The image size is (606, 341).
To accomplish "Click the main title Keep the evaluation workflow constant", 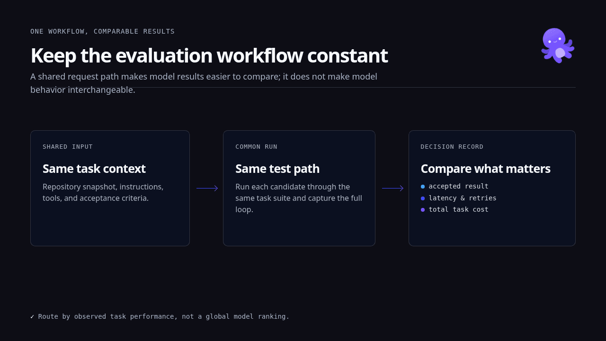I will [209, 56].
